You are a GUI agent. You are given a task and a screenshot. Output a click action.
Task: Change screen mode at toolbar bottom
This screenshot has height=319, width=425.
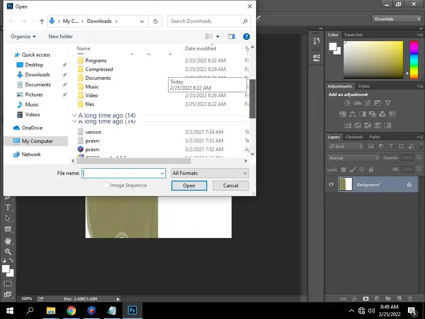(7, 294)
